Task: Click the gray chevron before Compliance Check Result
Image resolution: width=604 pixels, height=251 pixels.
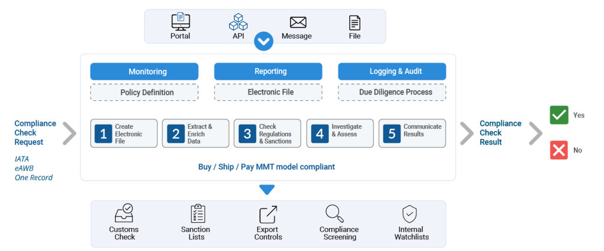Action: (x=467, y=133)
